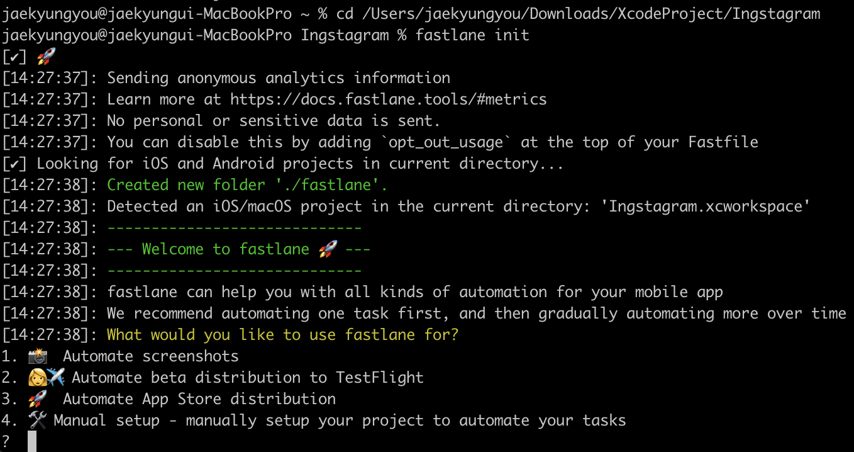Click the terminal cursor at the prompt
The height and width of the screenshot is (452, 854).
(32, 442)
